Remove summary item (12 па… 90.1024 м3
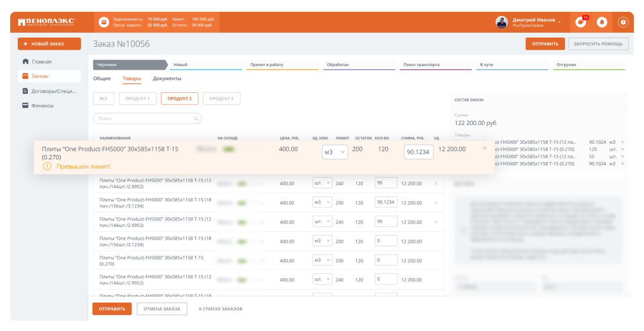The image size is (644, 331). 623,142
